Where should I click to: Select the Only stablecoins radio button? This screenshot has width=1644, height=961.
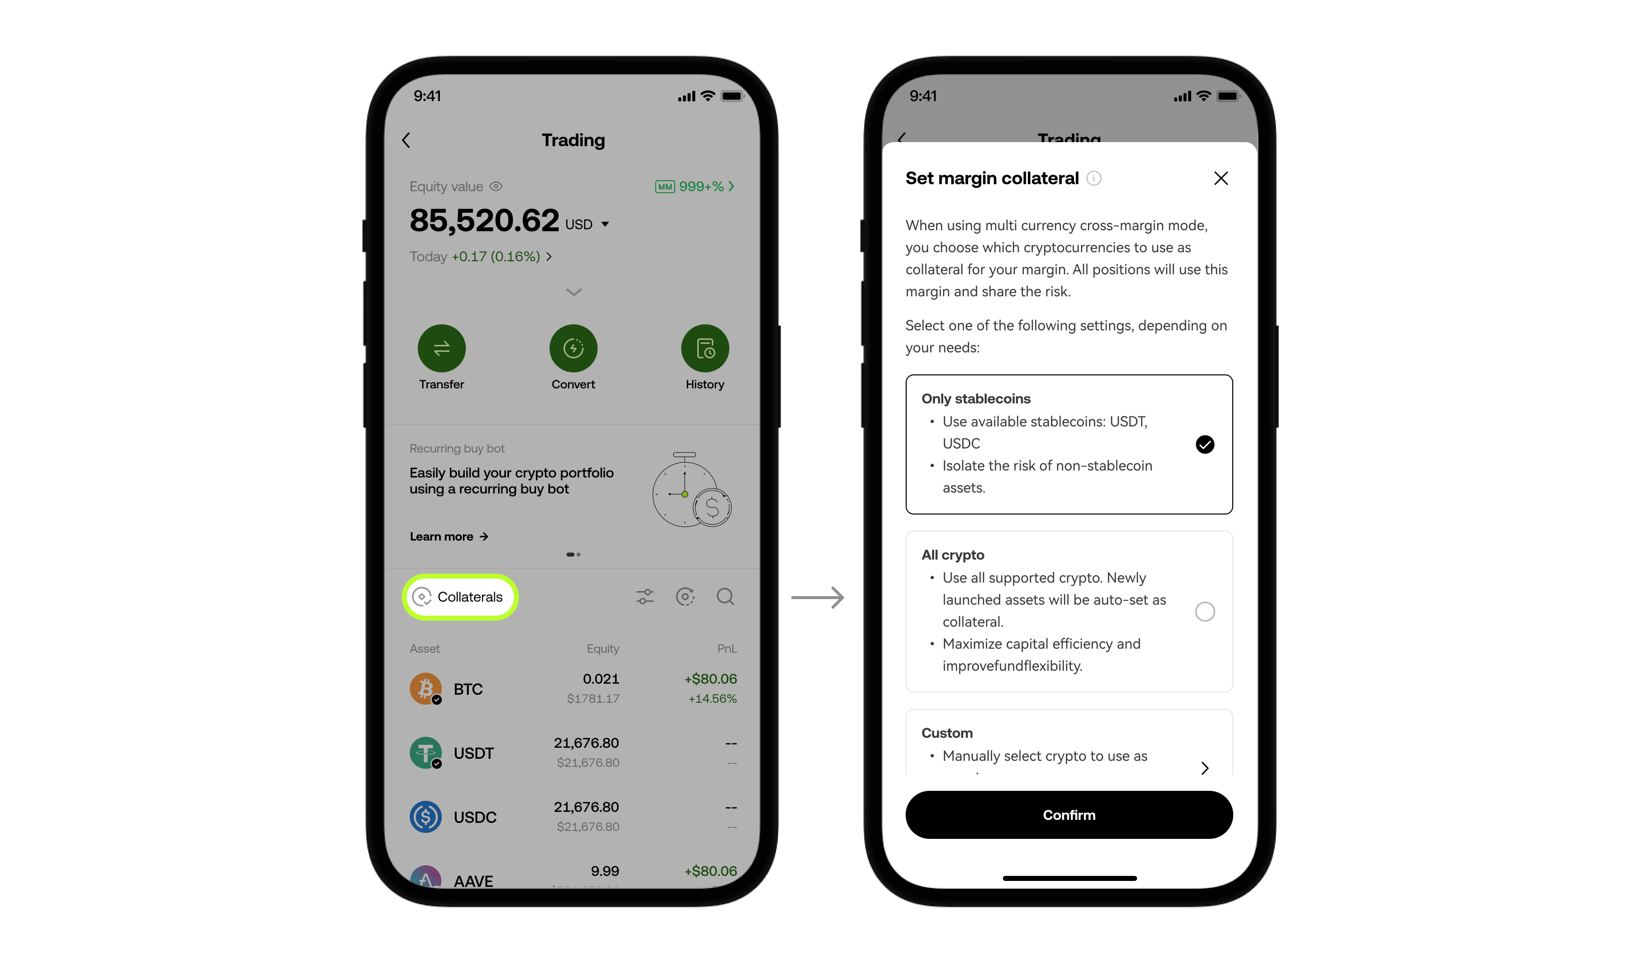click(1204, 444)
